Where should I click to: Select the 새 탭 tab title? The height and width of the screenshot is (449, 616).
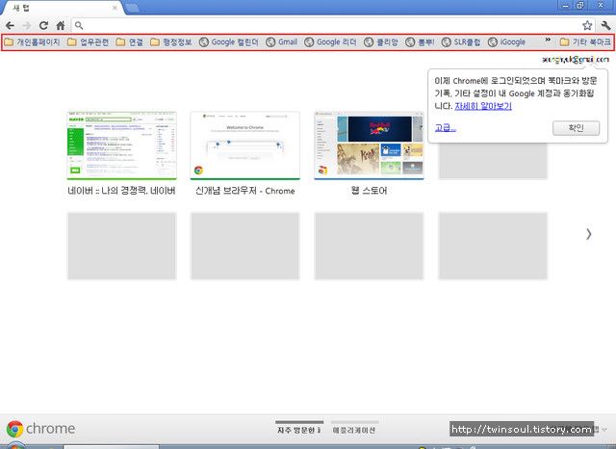click(x=21, y=8)
